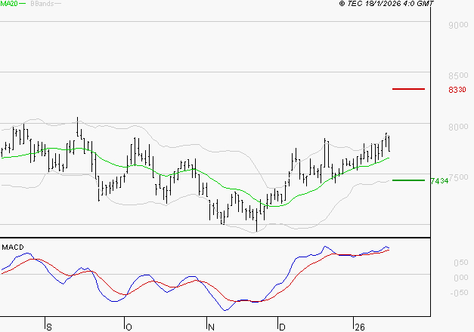
Task: Click the BBands legend label
Action: pyautogui.click(x=42, y=4)
